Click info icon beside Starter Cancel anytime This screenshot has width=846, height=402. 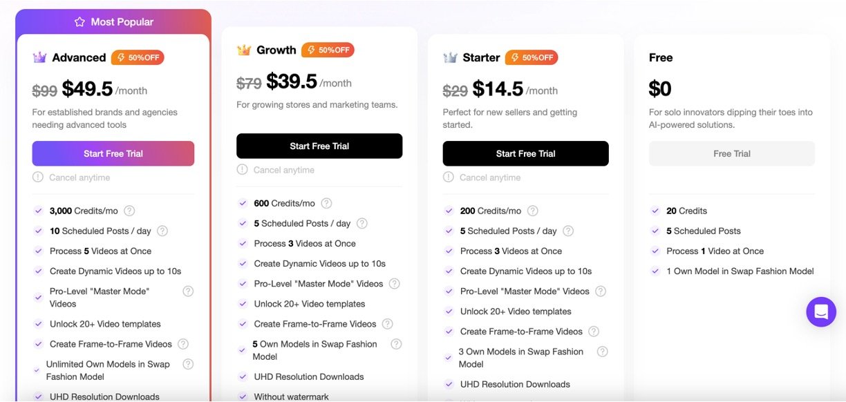[449, 178]
